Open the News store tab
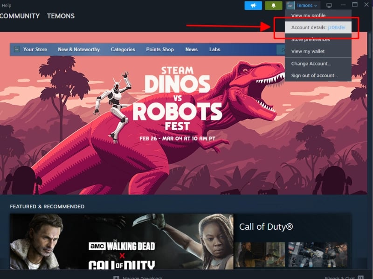The height and width of the screenshot is (279, 373). pos(192,49)
